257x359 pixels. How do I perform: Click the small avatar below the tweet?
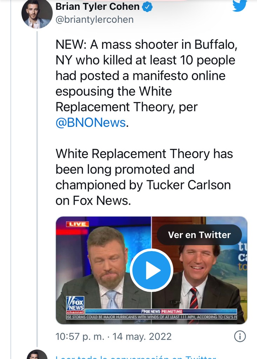[37, 354]
